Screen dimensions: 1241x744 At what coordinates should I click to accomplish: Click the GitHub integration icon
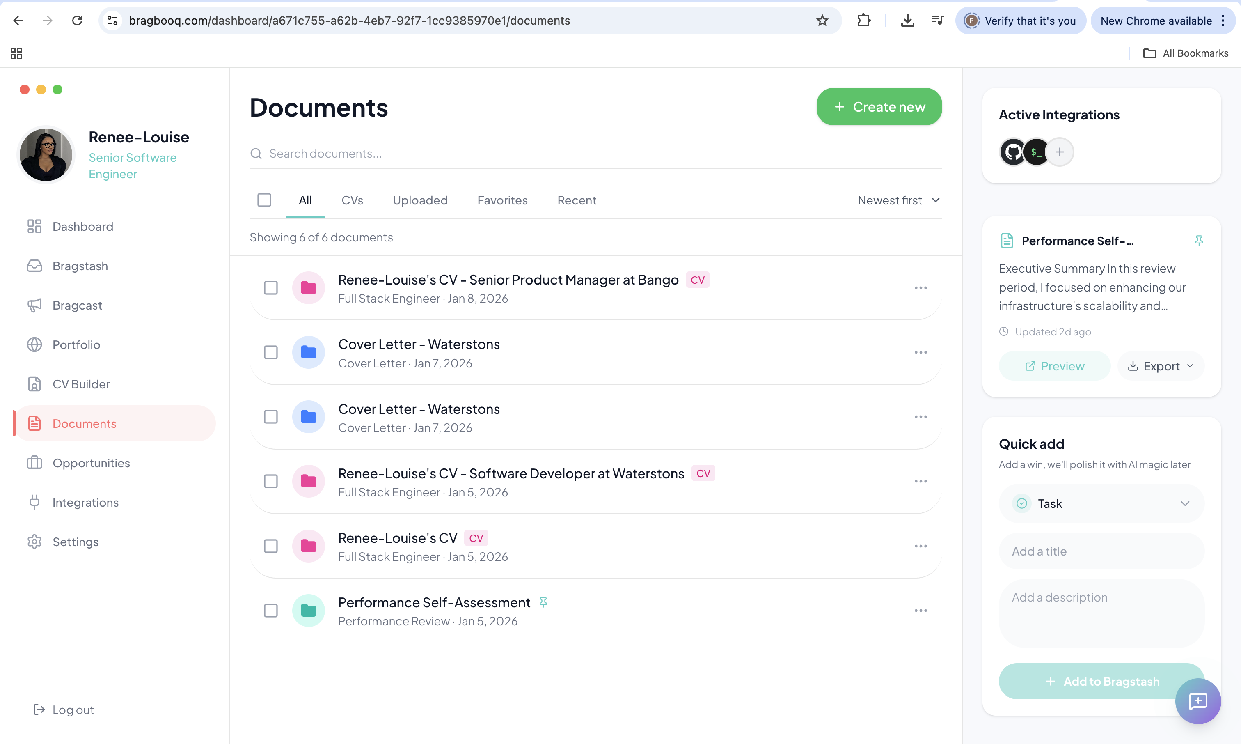point(1013,152)
